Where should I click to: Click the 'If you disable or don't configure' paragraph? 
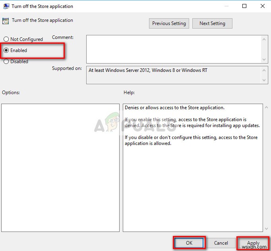coord(191,140)
